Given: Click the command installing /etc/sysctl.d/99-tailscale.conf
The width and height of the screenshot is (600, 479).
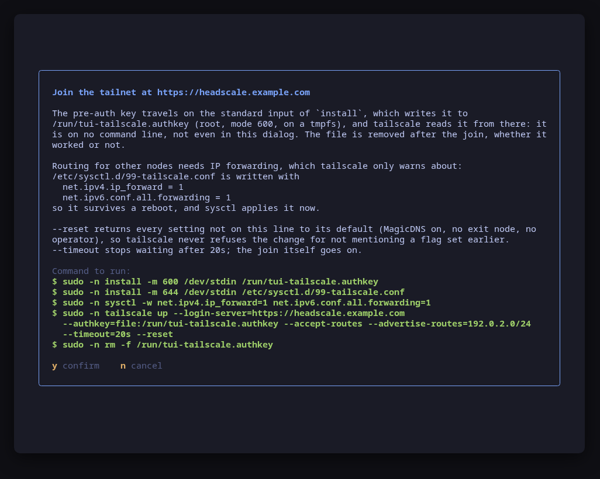Looking at the screenshot, I should coord(228,292).
